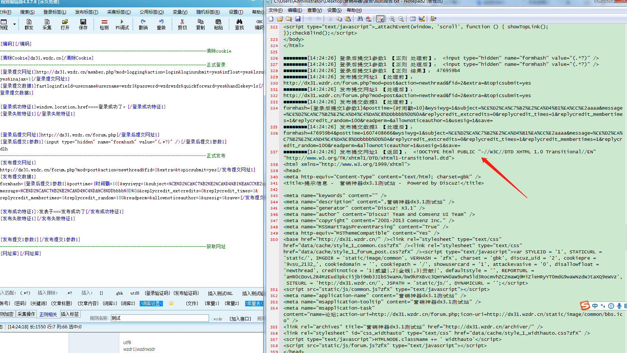The width and height of the screenshot is (627, 353).
Task: Toggle the Sogou IME microphone voice input
Action: 619,306
